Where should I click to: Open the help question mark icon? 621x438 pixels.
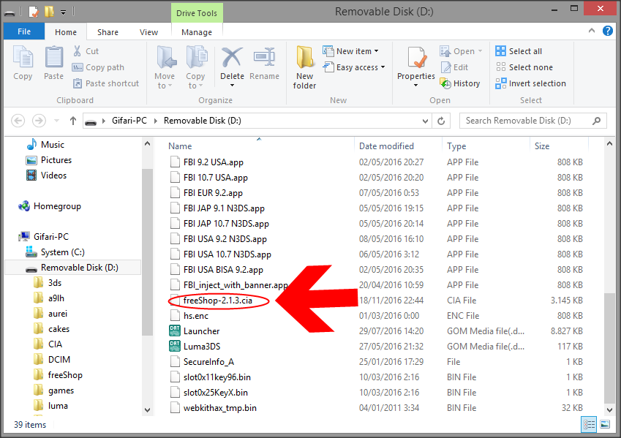pyautogui.click(x=608, y=31)
